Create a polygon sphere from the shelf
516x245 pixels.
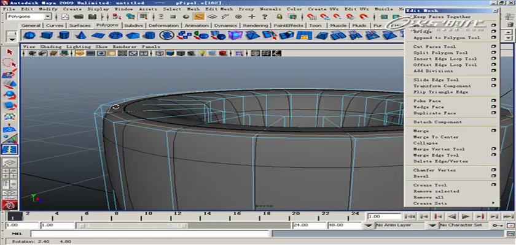(29, 35)
